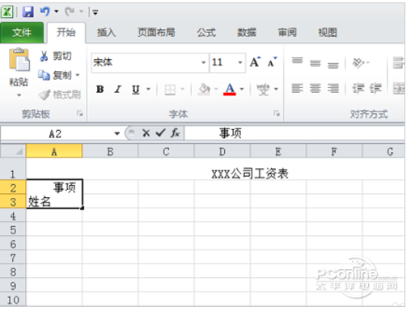Click the text orientation icon
Viewport: 411px width, 311px height.
[358, 63]
